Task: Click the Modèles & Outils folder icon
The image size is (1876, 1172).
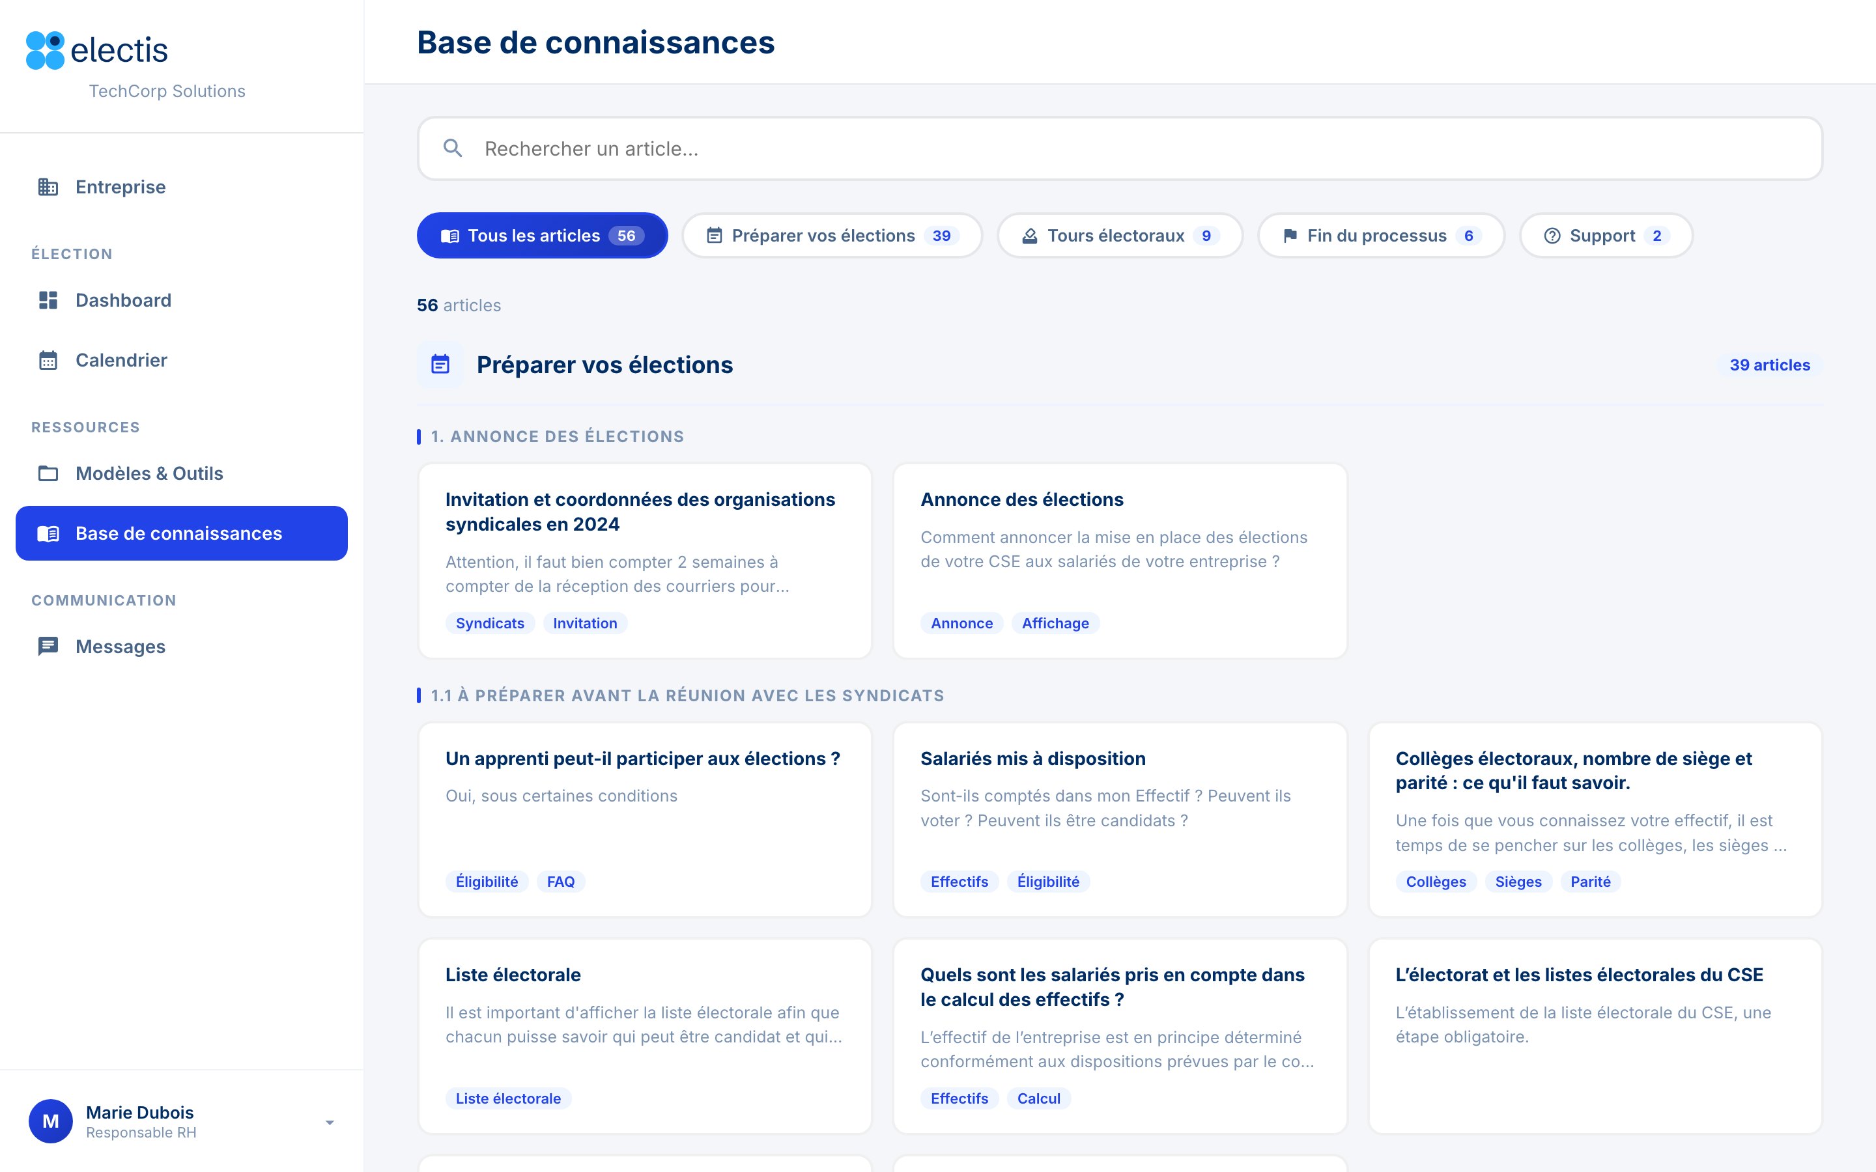Action: pyautogui.click(x=48, y=473)
